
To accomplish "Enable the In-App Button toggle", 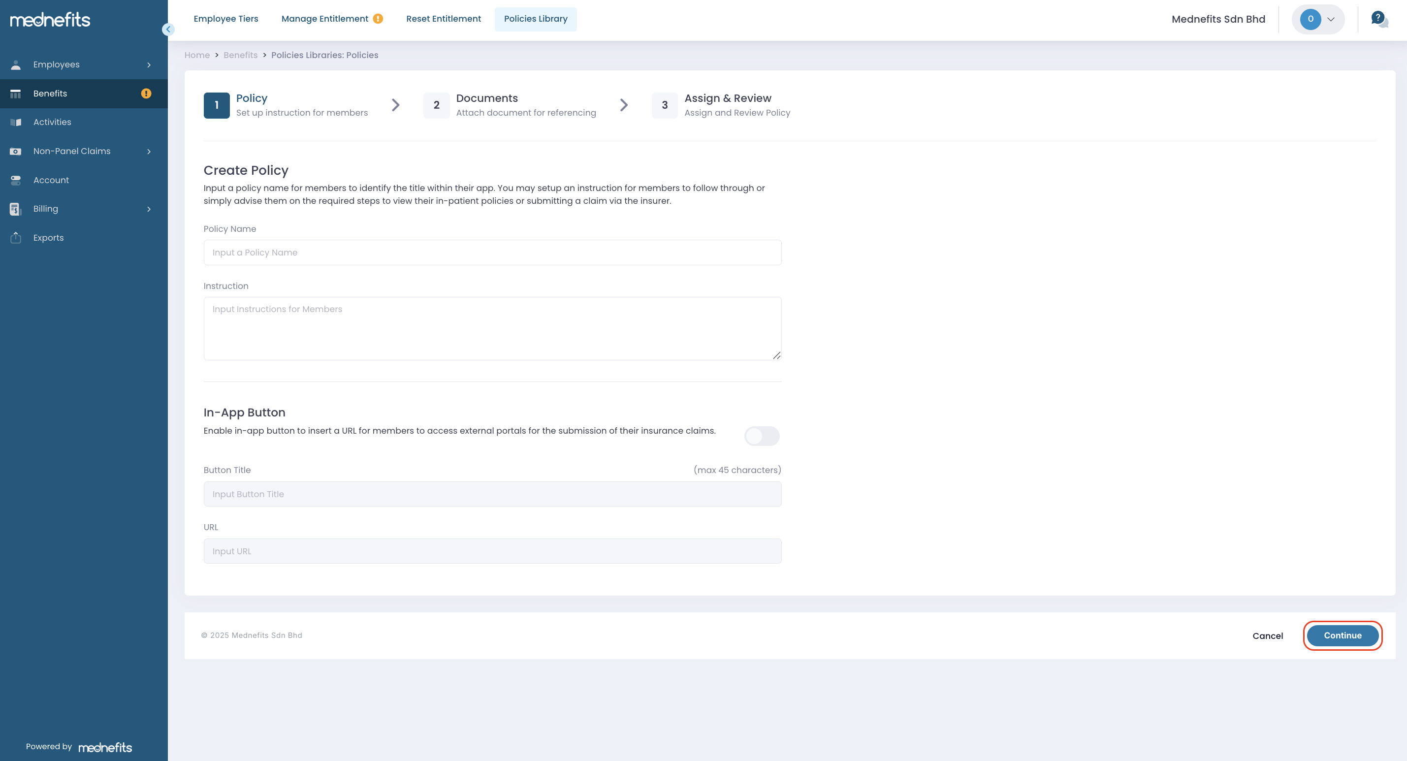I will click(762, 436).
